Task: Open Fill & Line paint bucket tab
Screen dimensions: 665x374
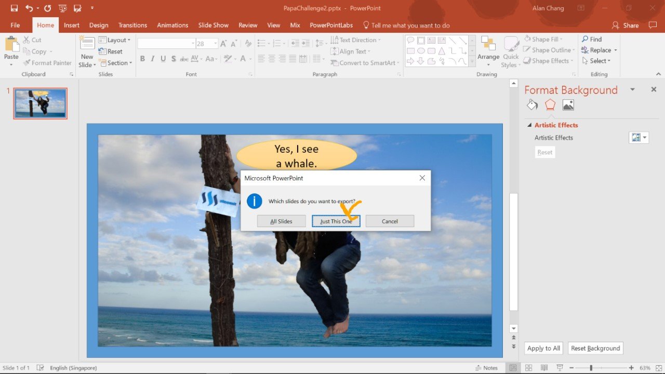Action: point(532,105)
